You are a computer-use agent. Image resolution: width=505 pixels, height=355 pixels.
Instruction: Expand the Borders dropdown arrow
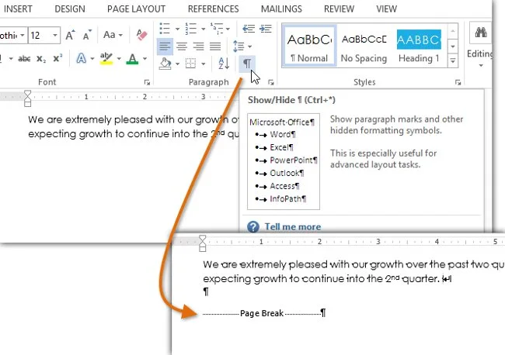coord(203,64)
